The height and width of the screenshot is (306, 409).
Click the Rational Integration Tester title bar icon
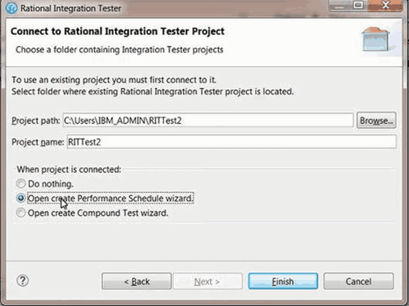12,8
